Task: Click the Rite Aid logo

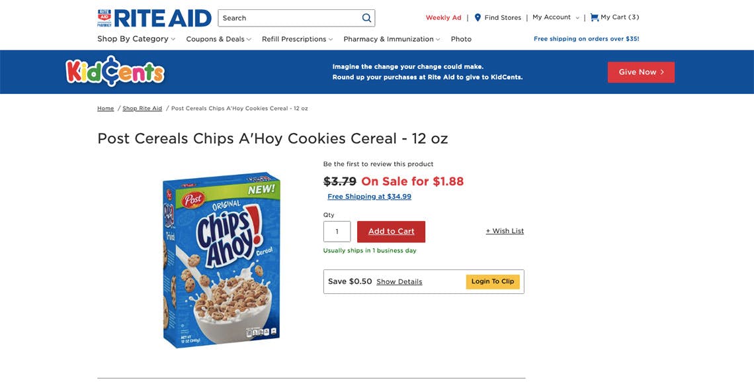Action: [154, 18]
